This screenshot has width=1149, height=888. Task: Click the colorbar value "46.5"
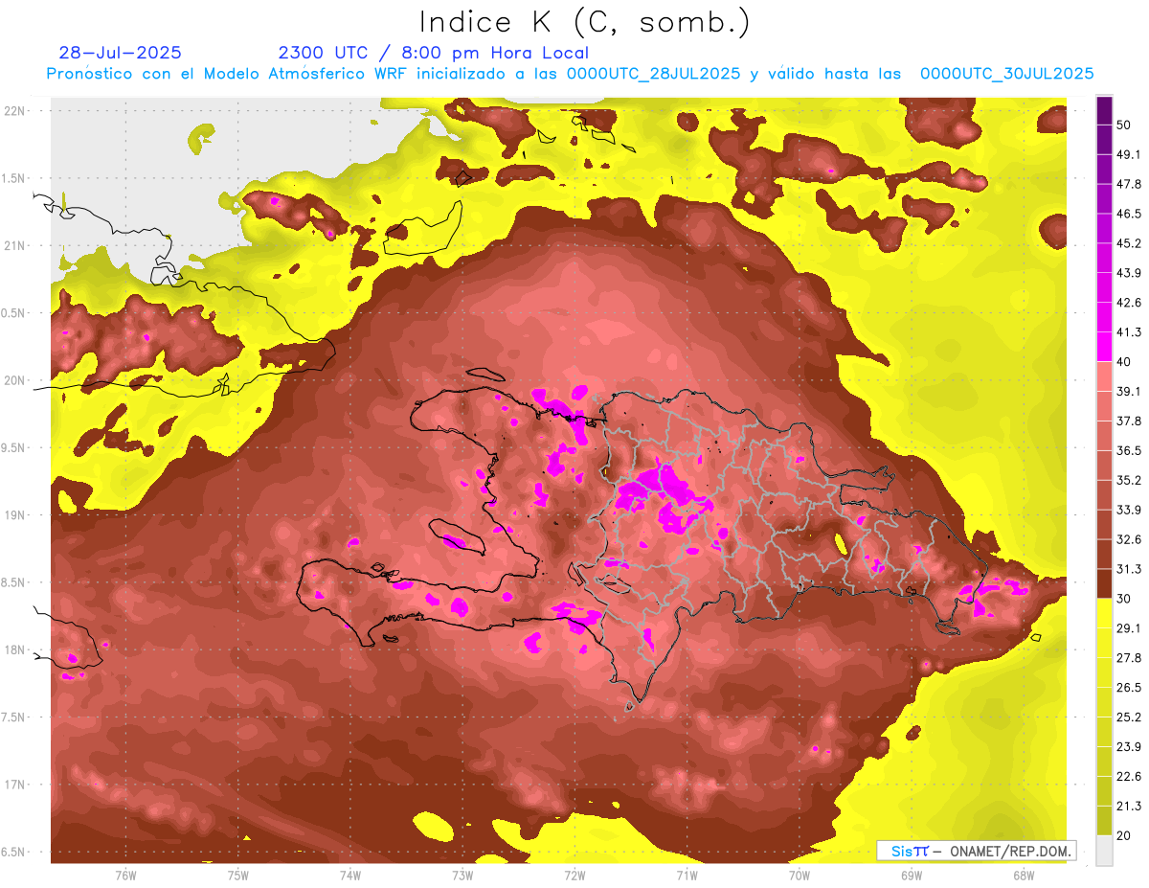1128,214
